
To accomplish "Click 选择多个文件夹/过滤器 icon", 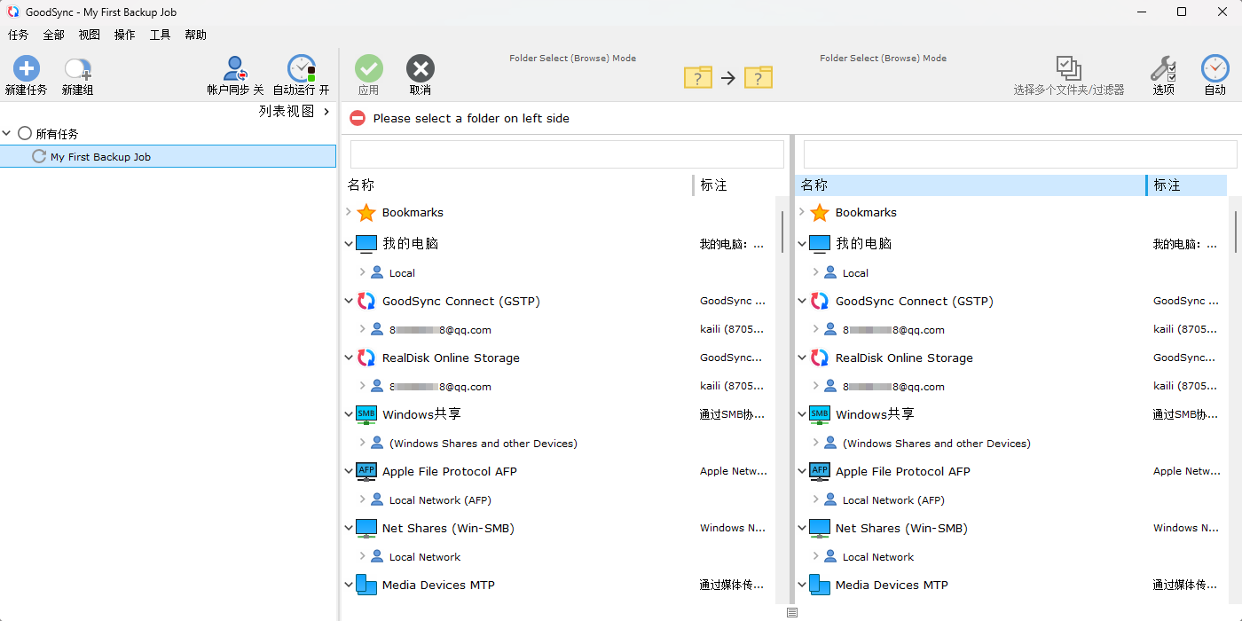I will [x=1068, y=69].
